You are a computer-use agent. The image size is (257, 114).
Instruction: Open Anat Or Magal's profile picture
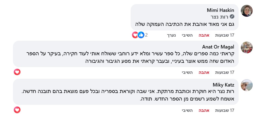point(246,47)
